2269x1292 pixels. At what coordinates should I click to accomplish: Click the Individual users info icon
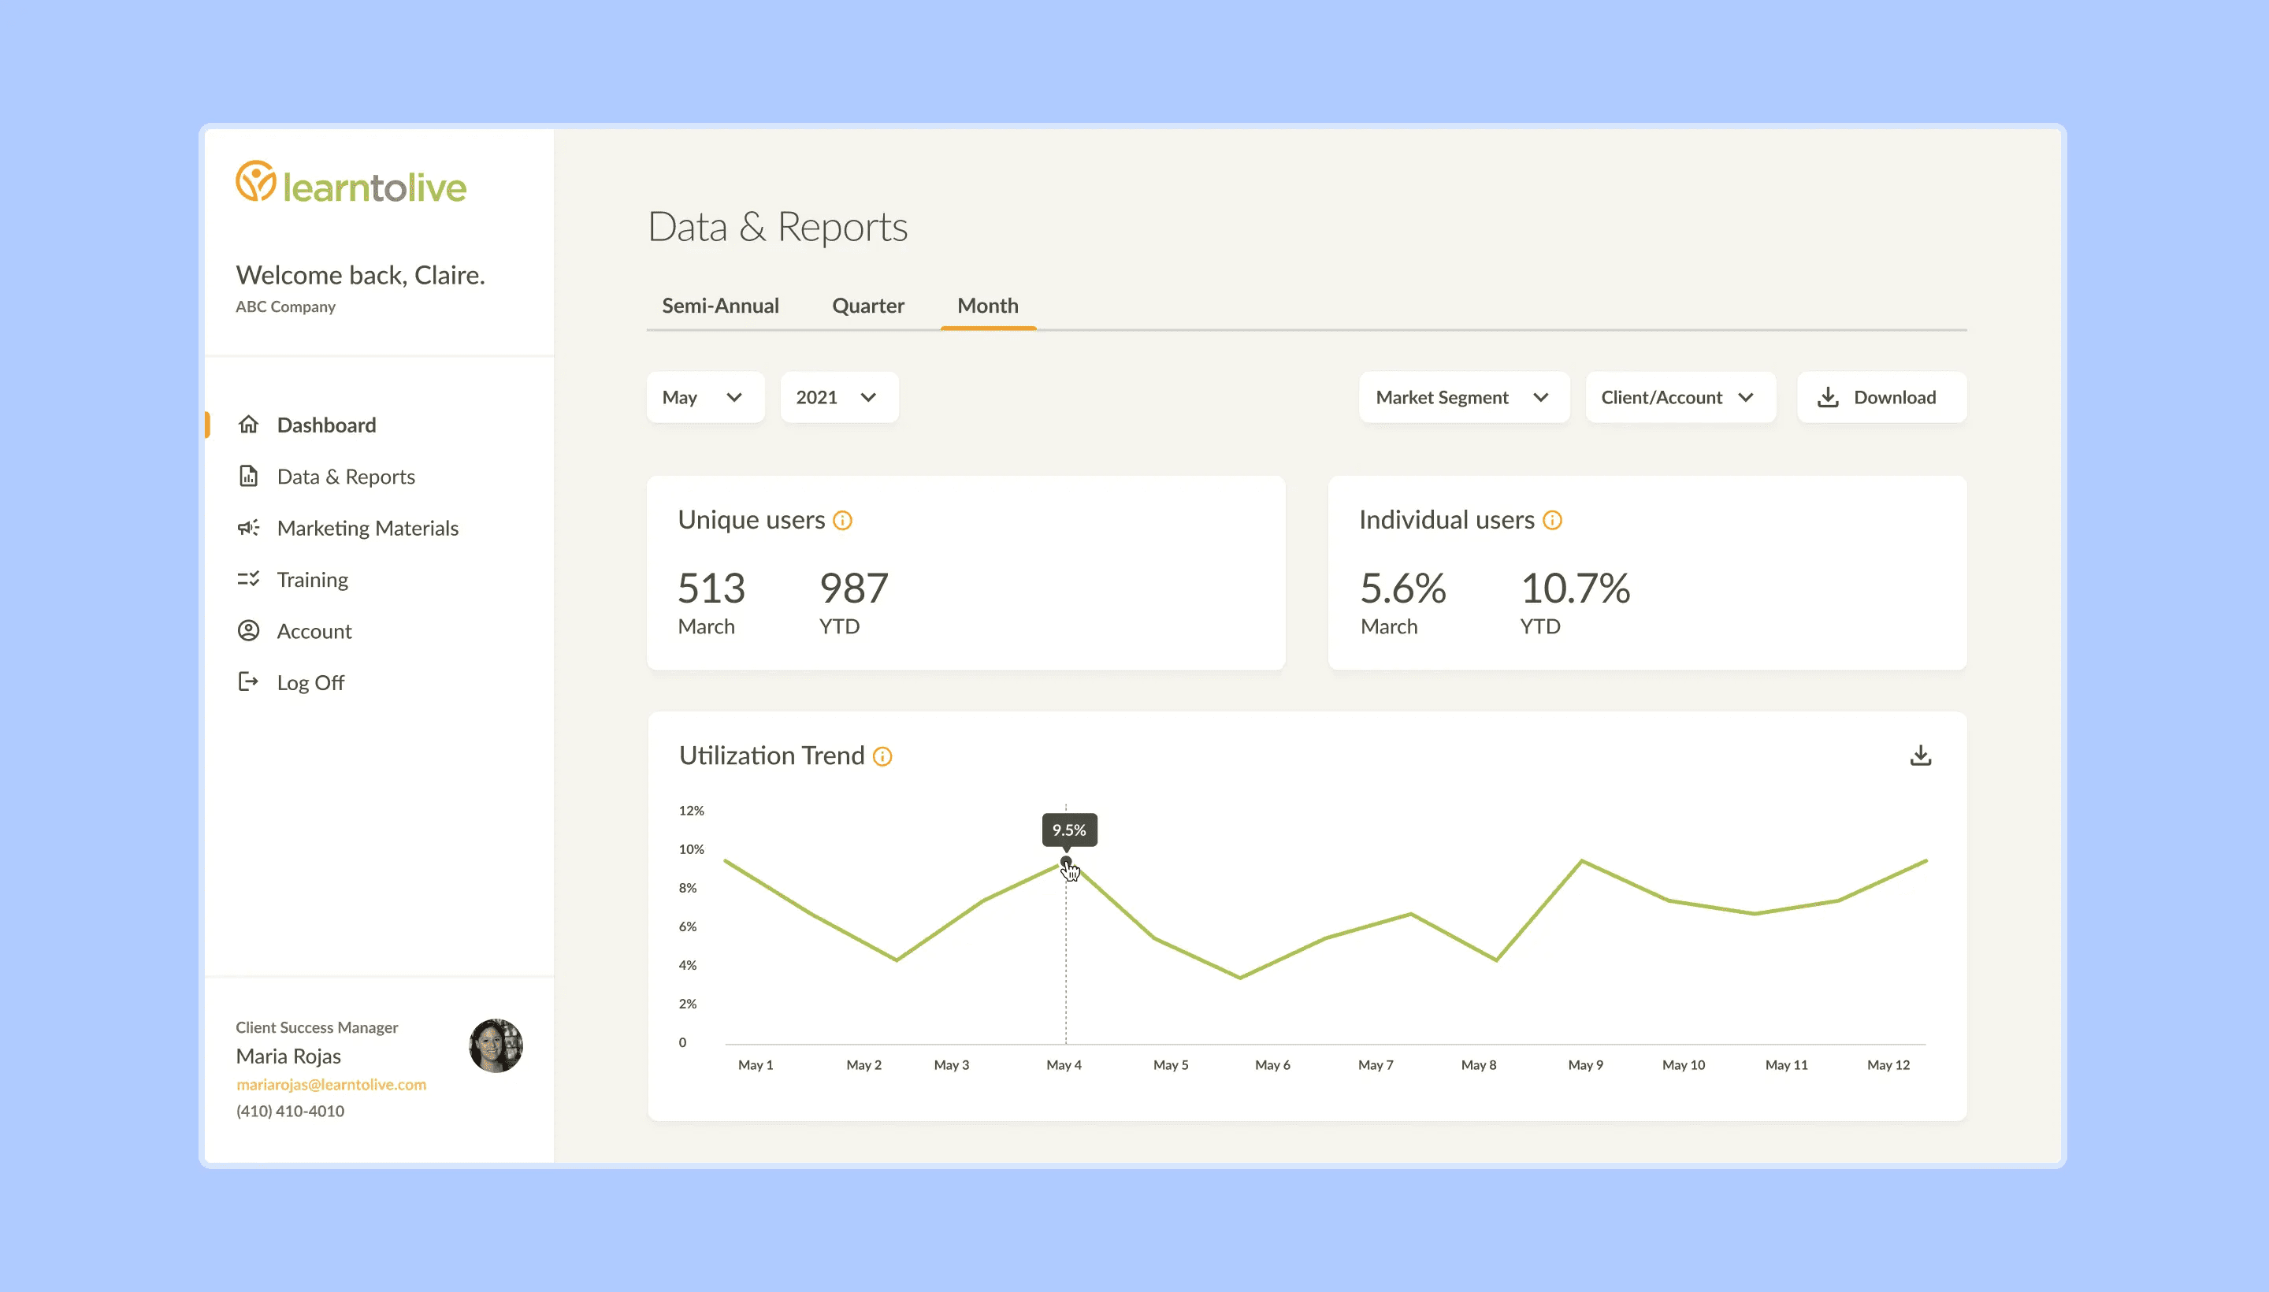1552,521
